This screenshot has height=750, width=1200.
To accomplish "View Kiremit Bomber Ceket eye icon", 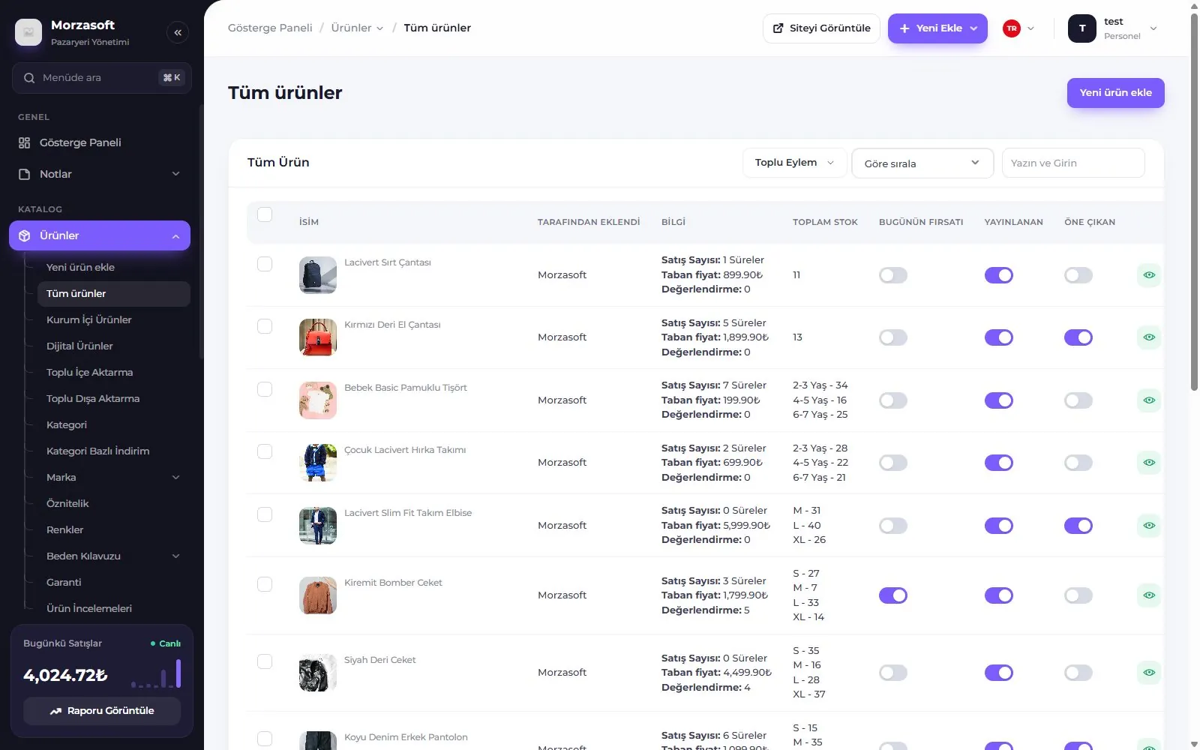I will pyautogui.click(x=1149, y=595).
